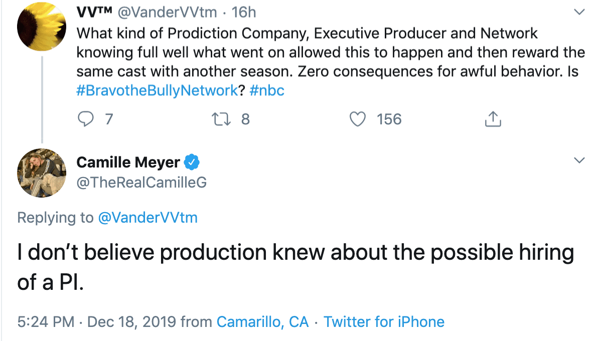Open Camille Meyer's profile photo
Screen dimensions: 601x341
[42, 173]
